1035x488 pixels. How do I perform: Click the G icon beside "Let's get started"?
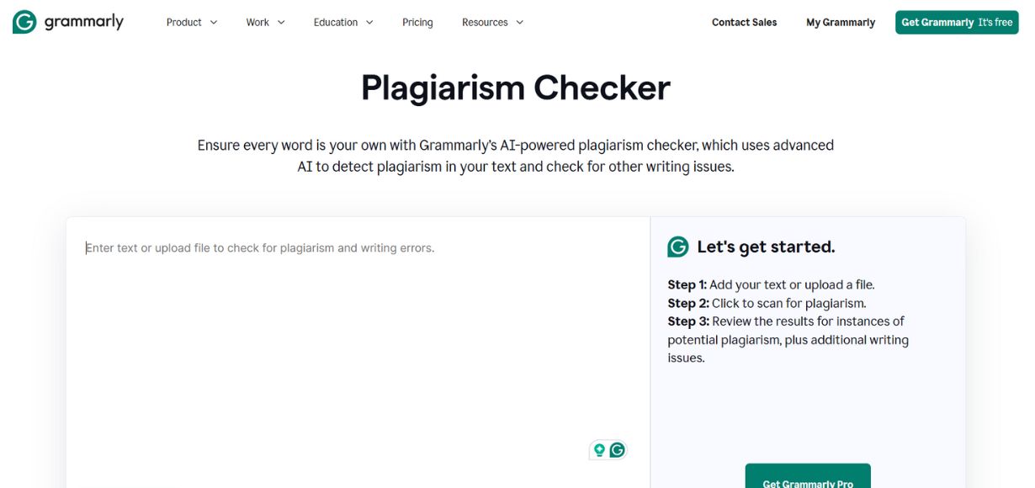[x=677, y=247]
